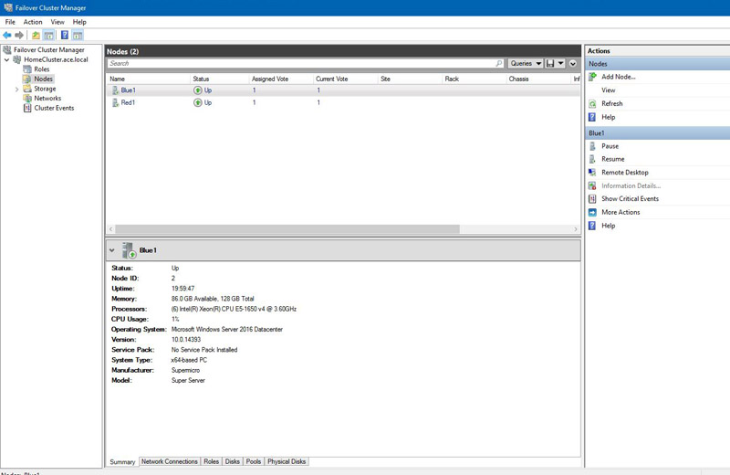Screen dimensions: 730x475
Task: Click the search magnifier icon
Action: tap(499, 63)
